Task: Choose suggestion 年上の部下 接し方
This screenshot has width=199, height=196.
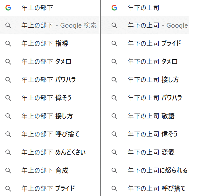Action: (x=47, y=116)
